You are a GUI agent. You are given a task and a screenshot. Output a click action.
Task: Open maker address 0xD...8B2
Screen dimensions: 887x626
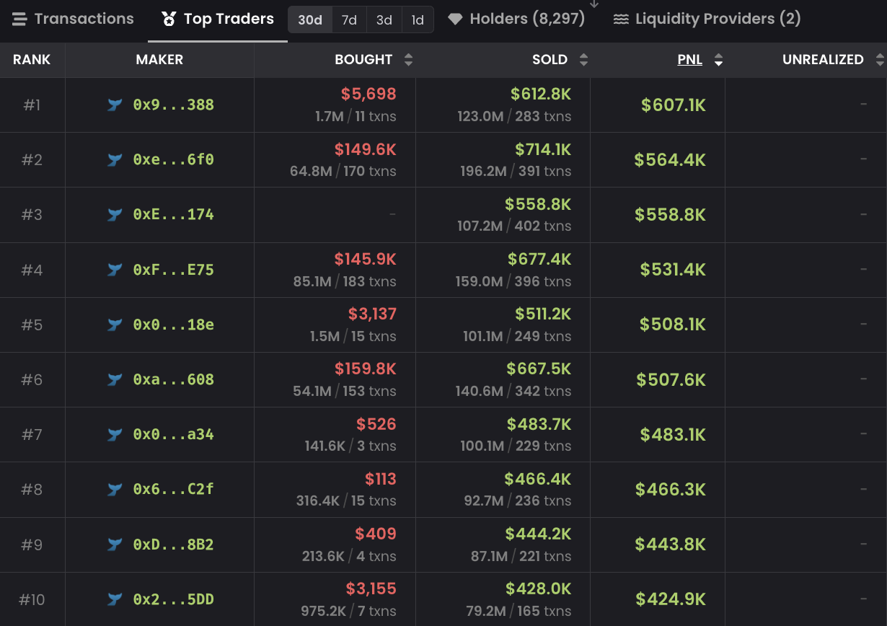tap(173, 545)
